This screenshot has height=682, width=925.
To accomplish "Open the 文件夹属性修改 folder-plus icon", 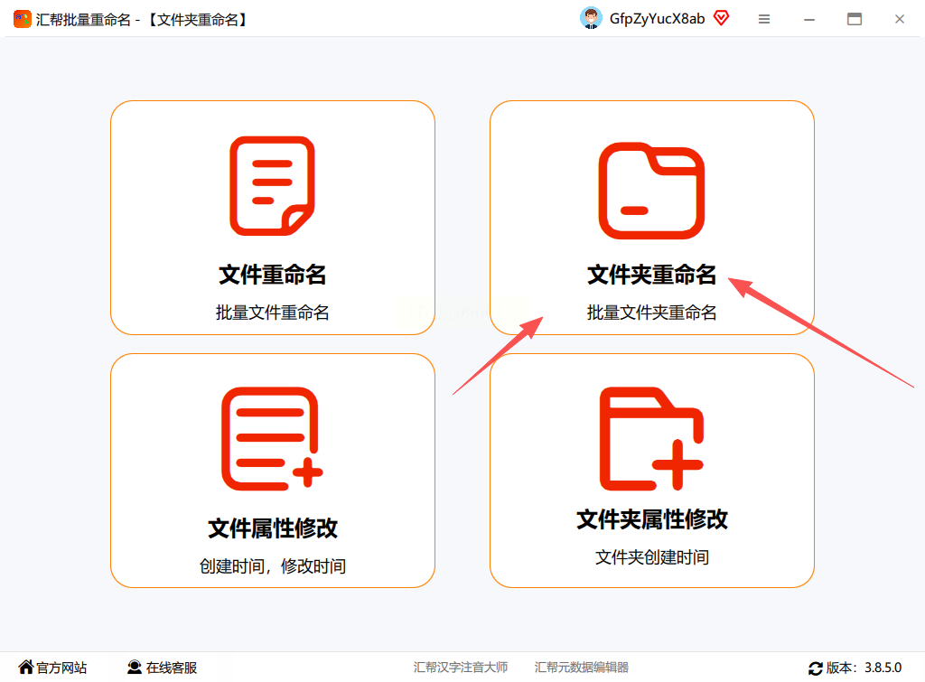I will 651,439.
